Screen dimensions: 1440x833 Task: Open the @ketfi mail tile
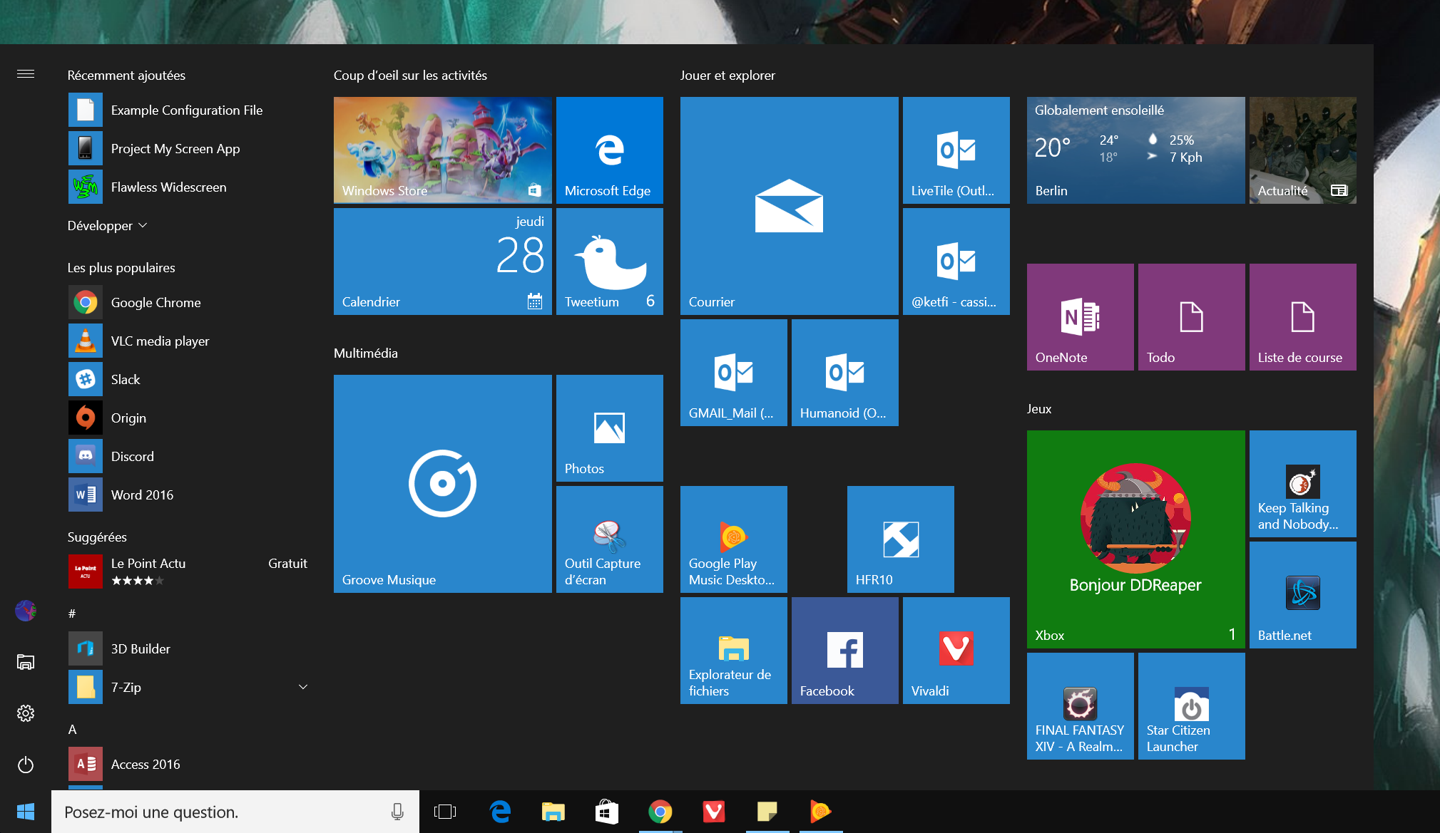[x=956, y=262]
